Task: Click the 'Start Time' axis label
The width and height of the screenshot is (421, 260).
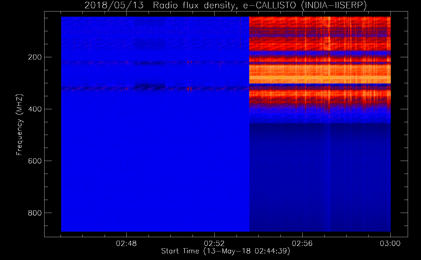Action: tap(226, 251)
